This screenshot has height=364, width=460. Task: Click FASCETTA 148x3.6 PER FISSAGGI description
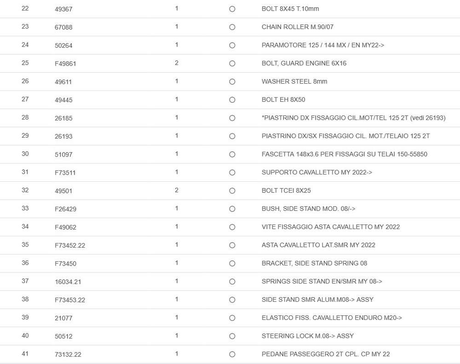click(344, 154)
